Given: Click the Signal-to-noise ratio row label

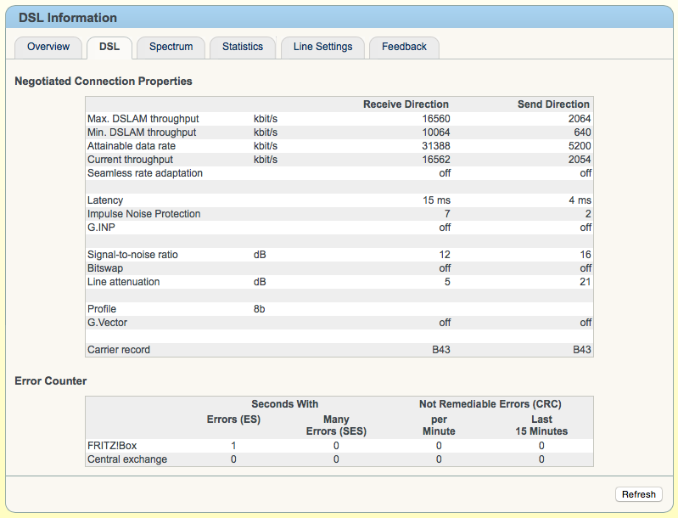Looking at the screenshot, I should click(x=132, y=255).
